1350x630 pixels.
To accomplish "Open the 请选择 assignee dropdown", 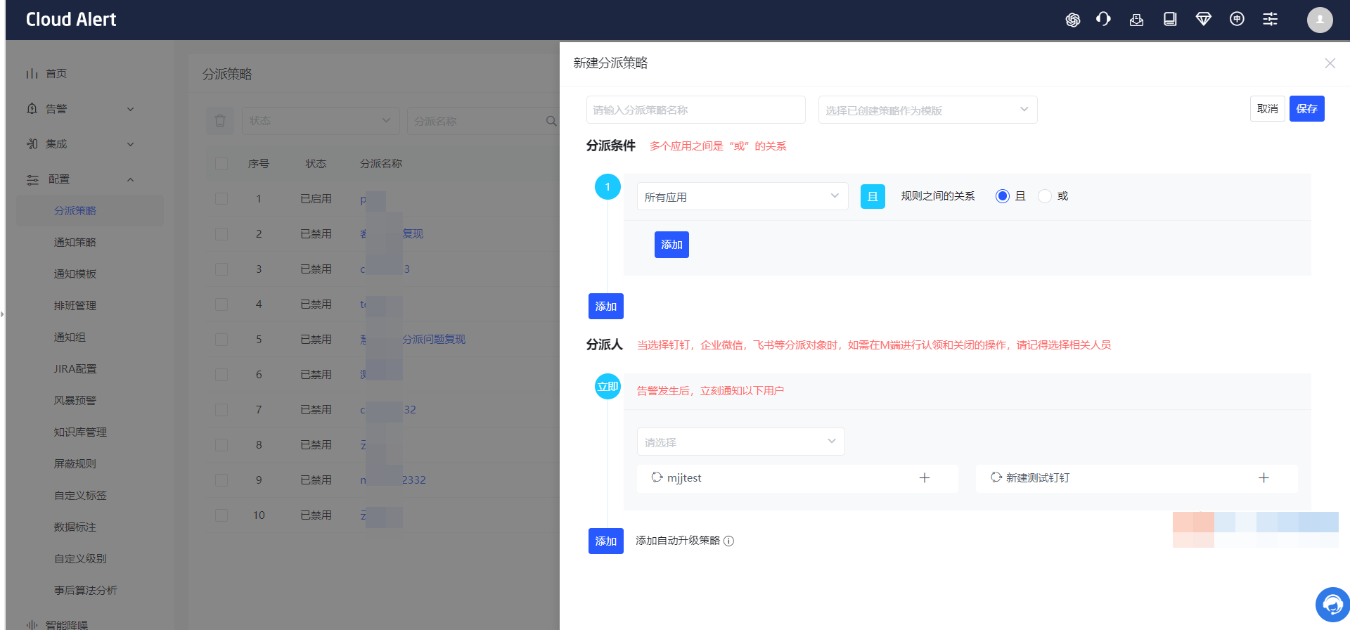I will point(740,442).
